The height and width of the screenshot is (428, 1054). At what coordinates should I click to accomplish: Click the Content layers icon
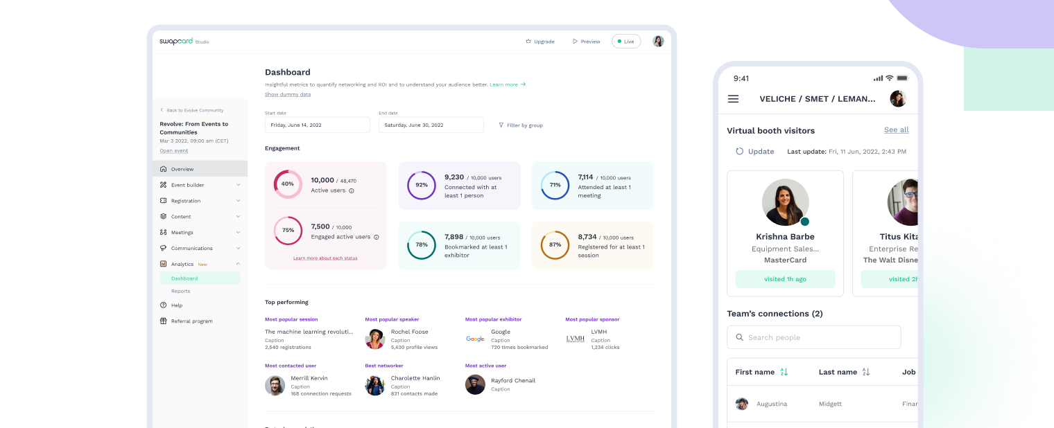pos(163,217)
